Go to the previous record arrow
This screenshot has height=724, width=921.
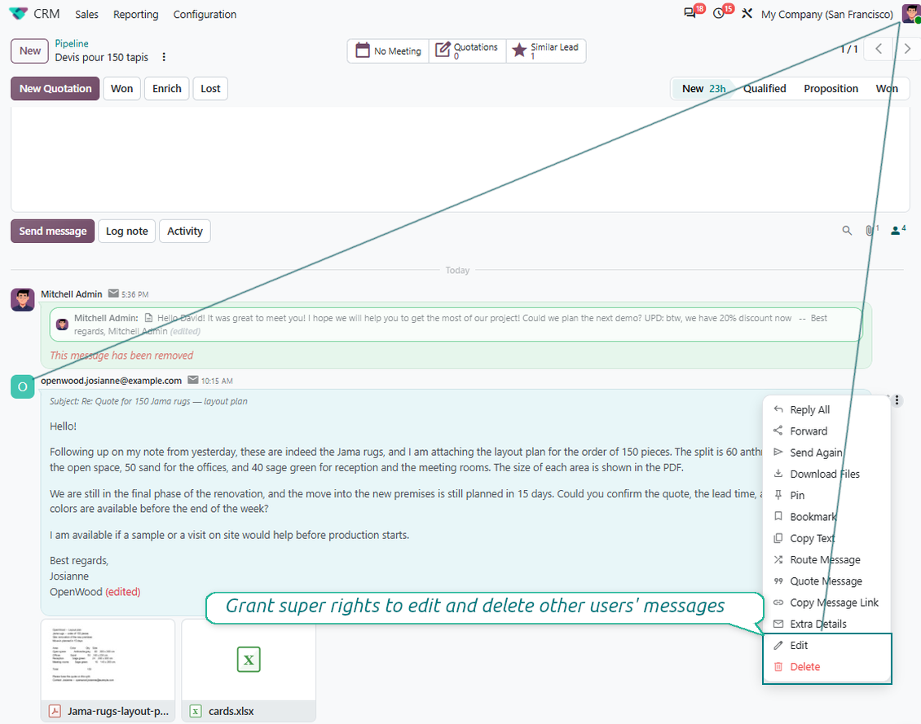coord(879,49)
